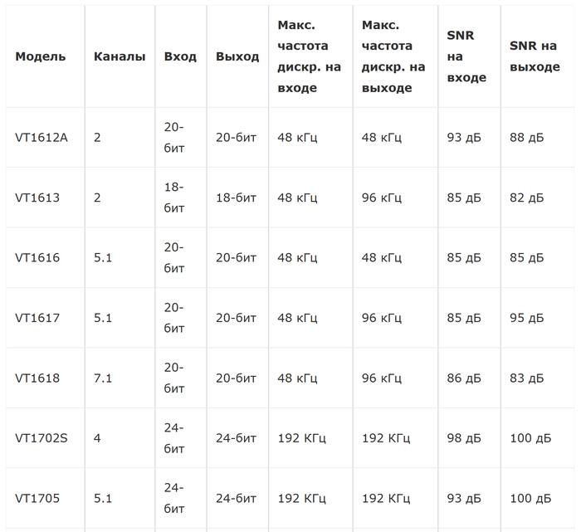Click the VT1705 model name

37,499
